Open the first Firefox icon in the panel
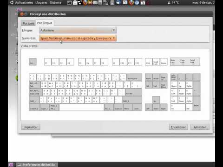The width and height of the screenshot is (223, 167). [85, 3]
